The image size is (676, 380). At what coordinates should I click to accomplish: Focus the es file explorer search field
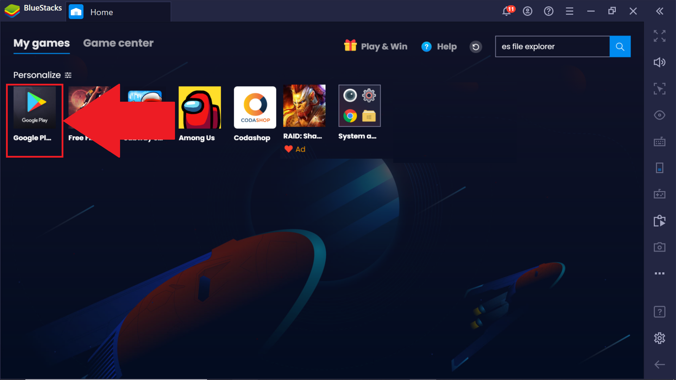[x=552, y=46]
